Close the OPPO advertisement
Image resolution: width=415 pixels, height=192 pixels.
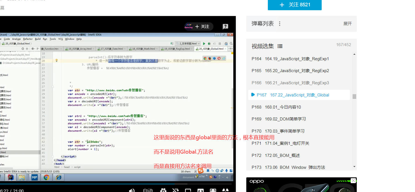click(353, 181)
